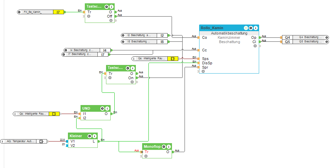Click the On output on middle Tastsc block
Screen dimensions: 335x168
[131, 78]
